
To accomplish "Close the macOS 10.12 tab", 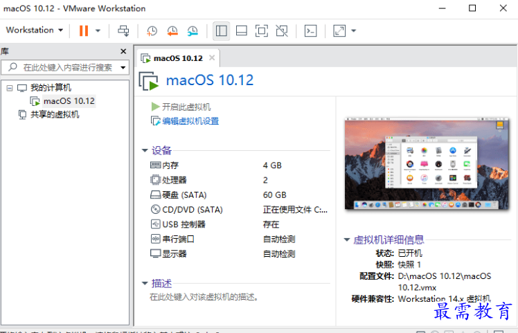I will click(212, 58).
